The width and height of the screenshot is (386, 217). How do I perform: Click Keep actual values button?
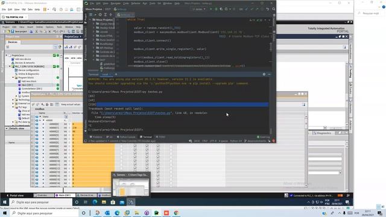[71, 104]
